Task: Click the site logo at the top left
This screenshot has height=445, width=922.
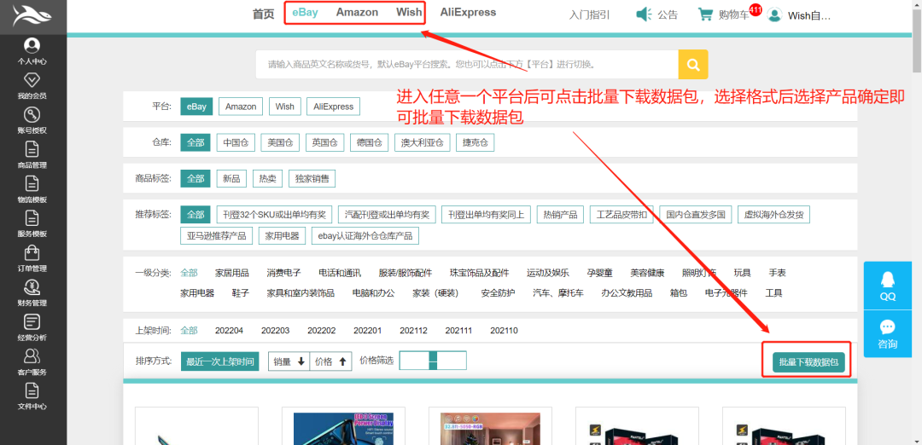Action: pos(32,18)
